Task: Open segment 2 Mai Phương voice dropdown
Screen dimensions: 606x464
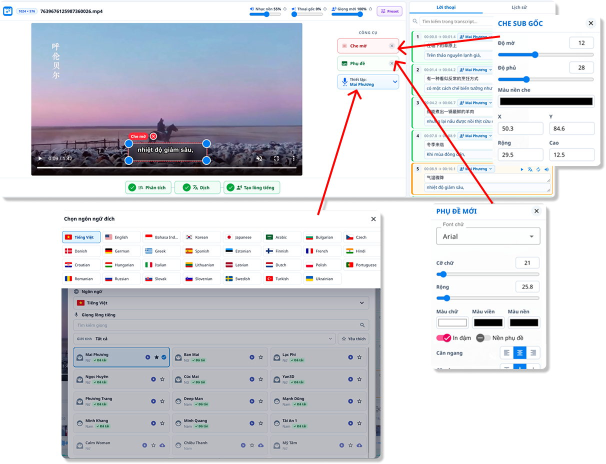Action: tap(476, 69)
